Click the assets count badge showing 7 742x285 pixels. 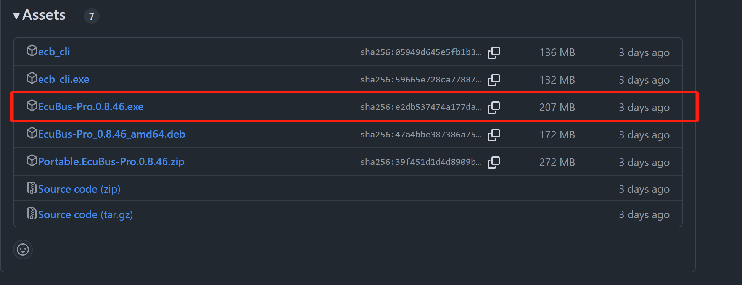92,16
